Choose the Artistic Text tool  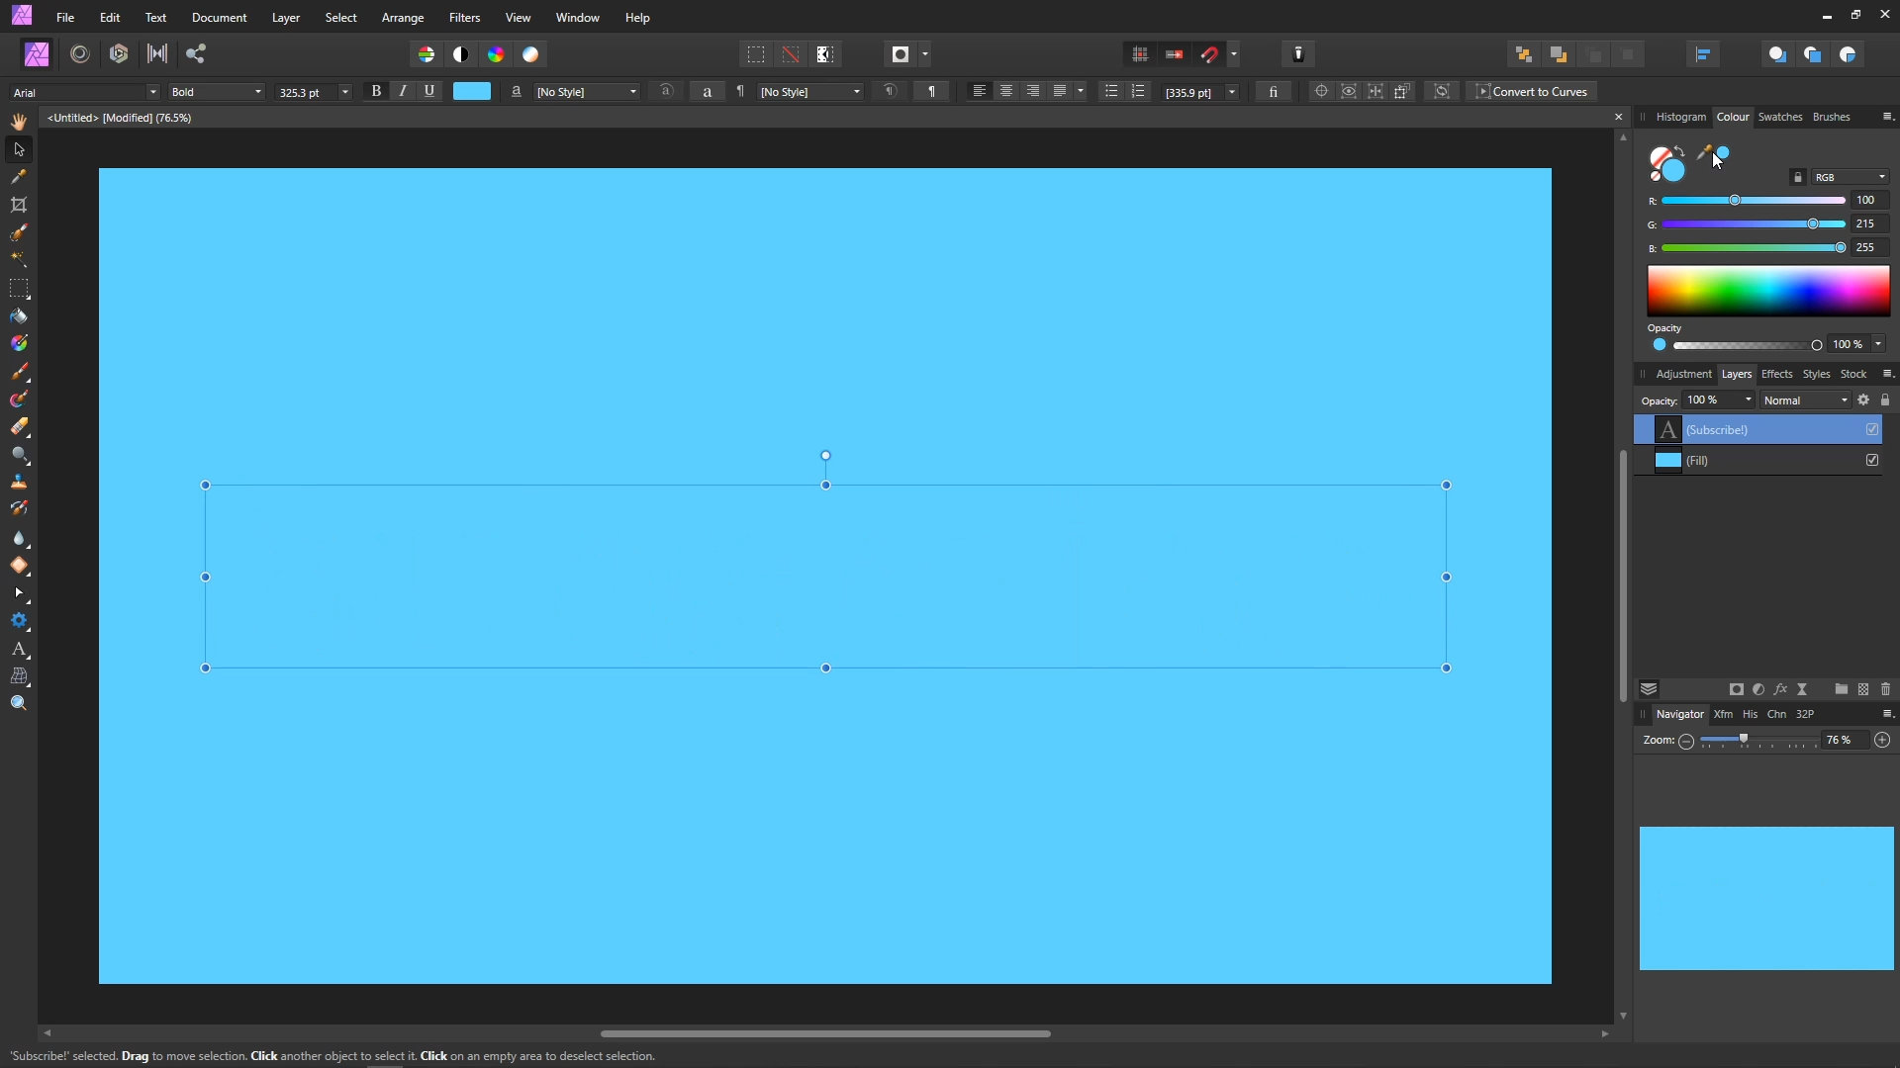(x=19, y=650)
